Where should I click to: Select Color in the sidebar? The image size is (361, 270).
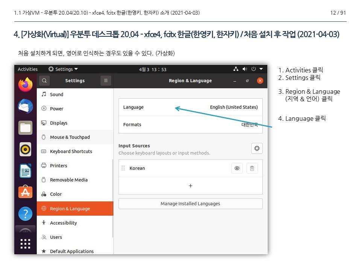[75, 194]
